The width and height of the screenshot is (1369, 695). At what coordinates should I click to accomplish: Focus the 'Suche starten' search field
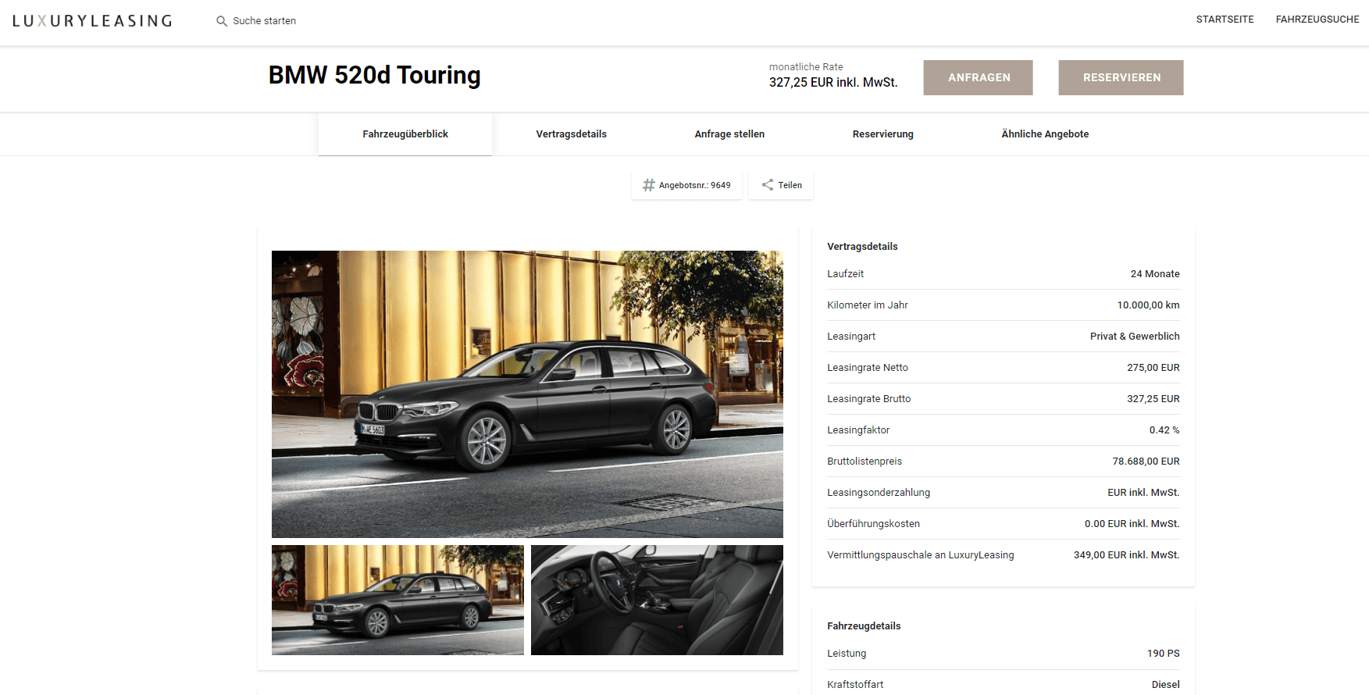[265, 21]
